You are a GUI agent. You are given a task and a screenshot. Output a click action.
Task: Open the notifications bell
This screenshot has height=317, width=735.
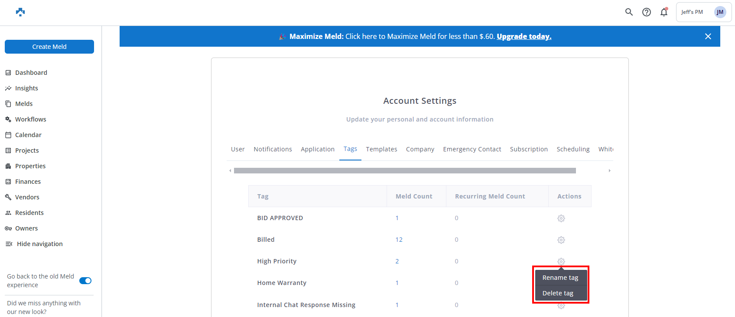pos(663,12)
